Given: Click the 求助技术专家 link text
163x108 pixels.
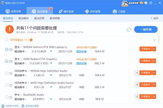Looking at the screenshot, I should (12, 106).
